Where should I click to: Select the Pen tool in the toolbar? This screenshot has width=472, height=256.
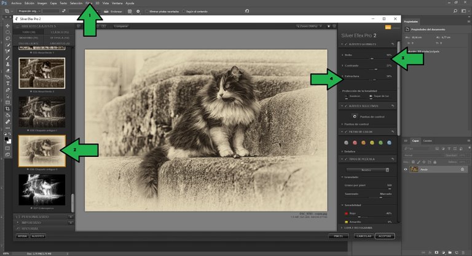click(x=7, y=90)
